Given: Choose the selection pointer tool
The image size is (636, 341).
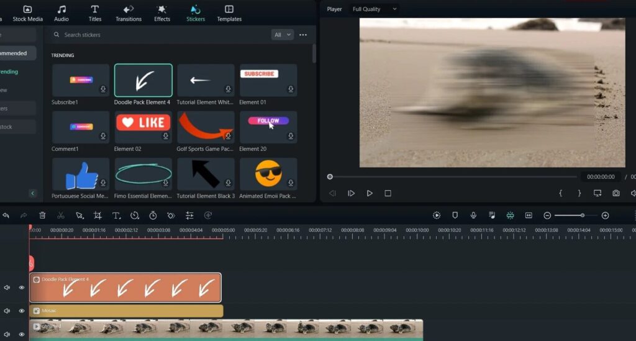Looking at the screenshot, I should coord(79,216).
